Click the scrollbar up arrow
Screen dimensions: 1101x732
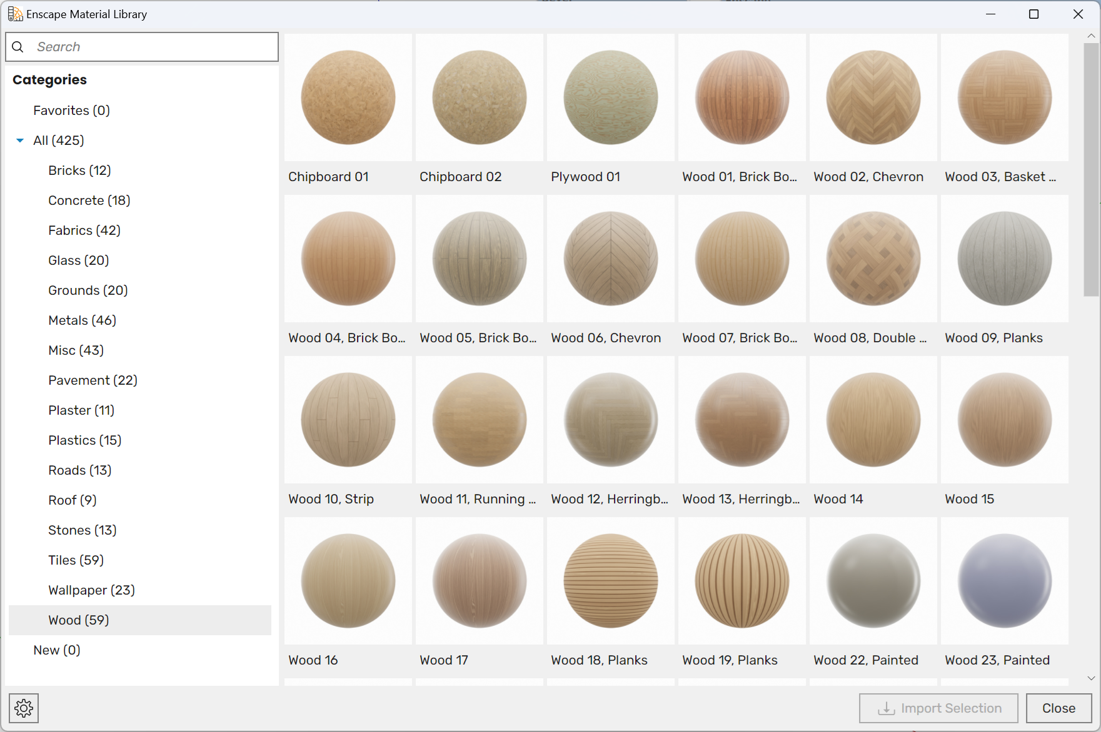[x=1092, y=36]
